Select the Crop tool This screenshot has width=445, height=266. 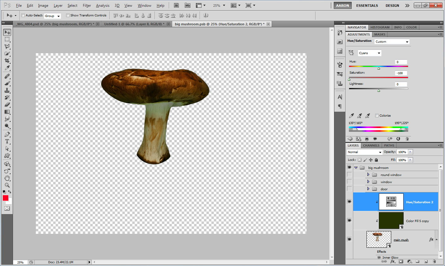click(x=7, y=61)
